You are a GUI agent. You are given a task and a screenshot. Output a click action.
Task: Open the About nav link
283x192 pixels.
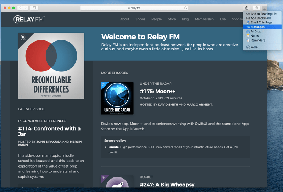pos(124,19)
